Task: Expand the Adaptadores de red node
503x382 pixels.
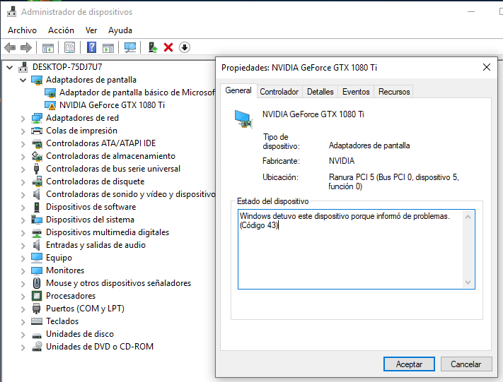Action: click(x=23, y=119)
